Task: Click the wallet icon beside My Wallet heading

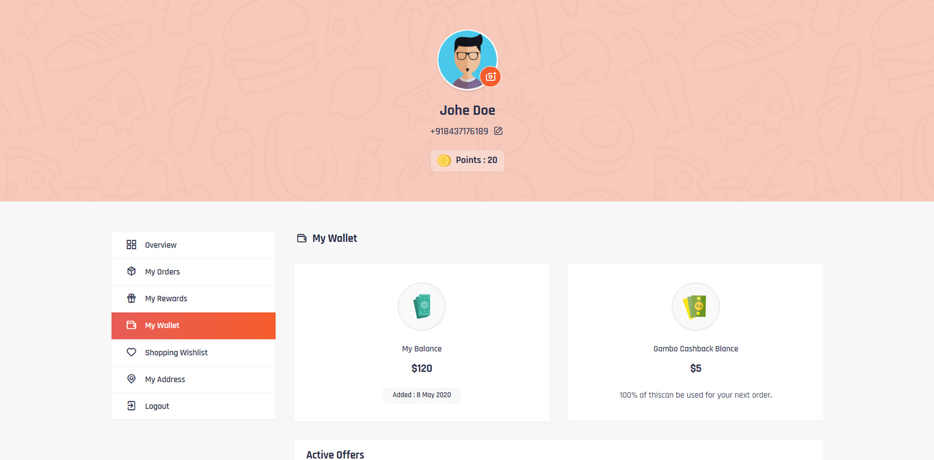Action: (302, 238)
